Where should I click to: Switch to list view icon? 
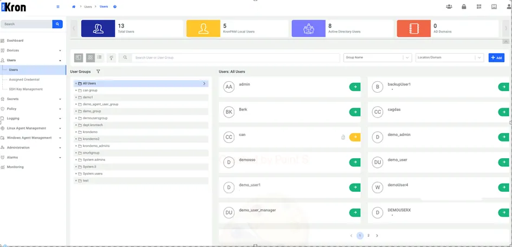click(x=99, y=57)
